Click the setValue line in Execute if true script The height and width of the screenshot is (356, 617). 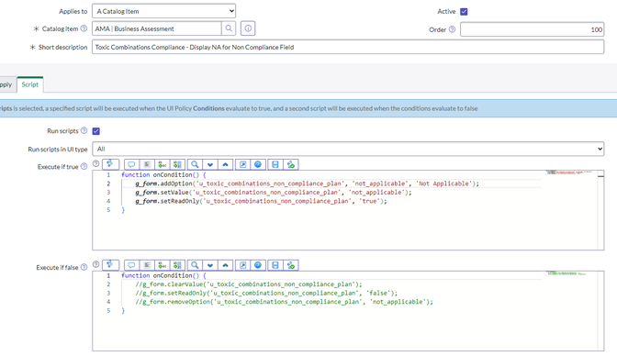coord(274,193)
